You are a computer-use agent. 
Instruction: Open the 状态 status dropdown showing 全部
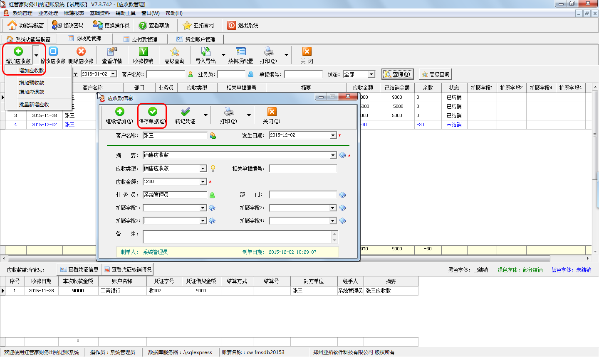point(371,74)
